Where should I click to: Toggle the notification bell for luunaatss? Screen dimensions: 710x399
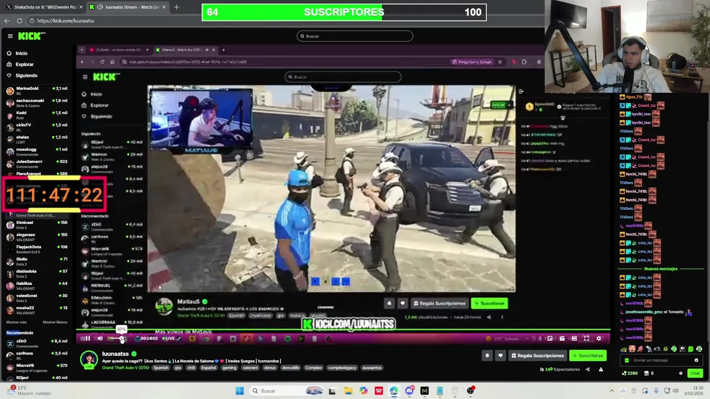(487, 356)
